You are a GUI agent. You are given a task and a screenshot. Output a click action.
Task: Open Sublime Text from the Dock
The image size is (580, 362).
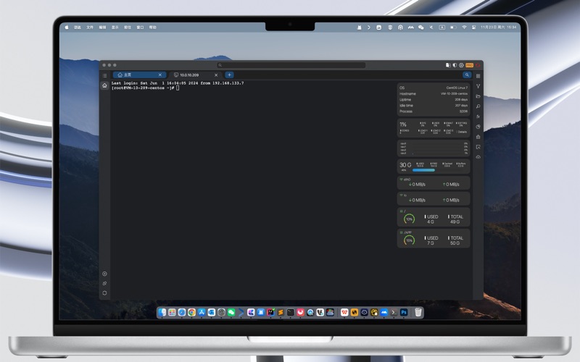(x=281, y=313)
